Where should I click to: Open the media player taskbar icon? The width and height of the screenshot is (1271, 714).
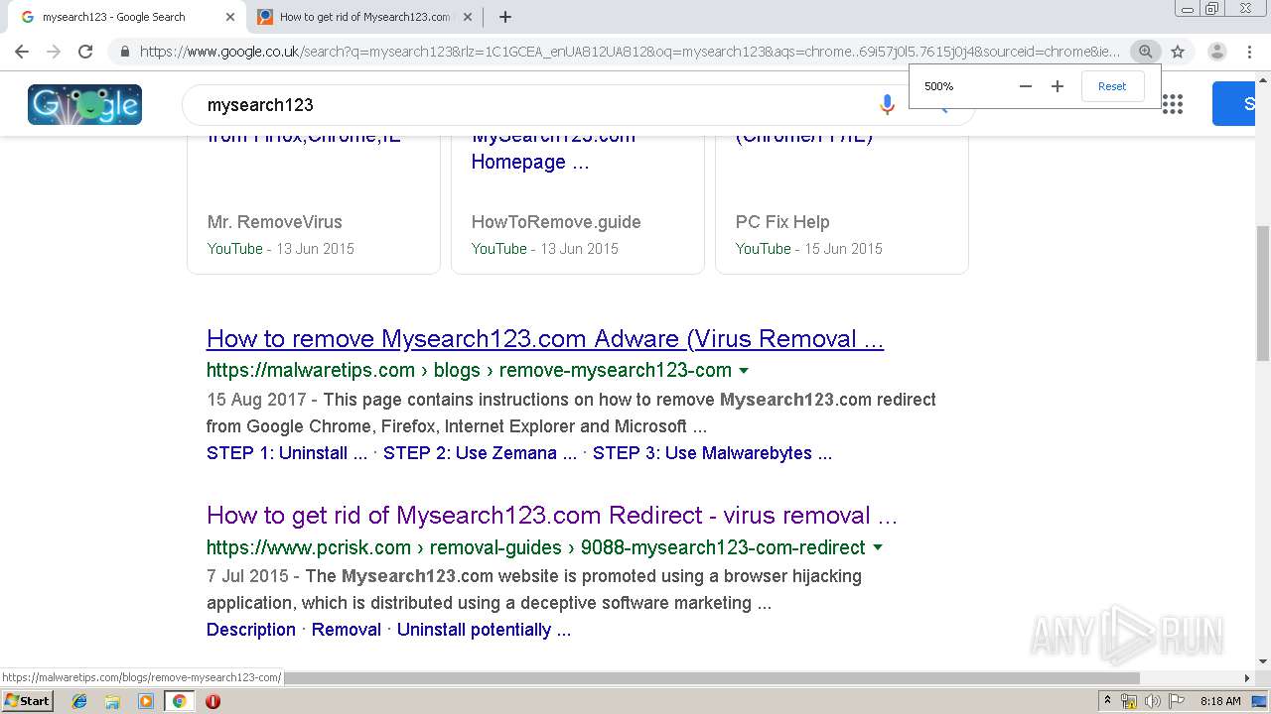[146, 701]
